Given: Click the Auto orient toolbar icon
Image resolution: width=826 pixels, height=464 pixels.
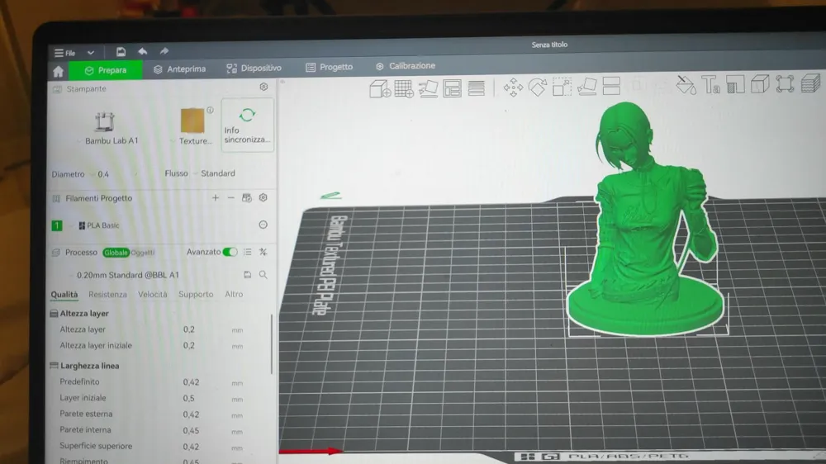Looking at the screenshot, I should 428,88.
